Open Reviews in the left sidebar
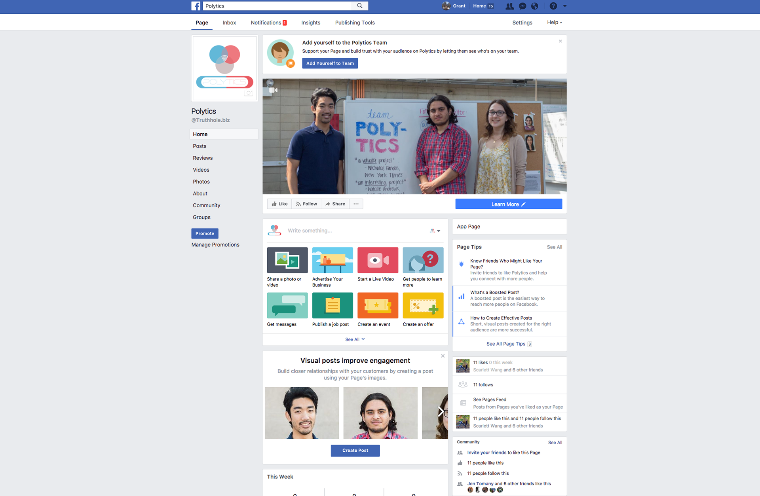The width and height of the screenshot is (760, 496). click(x=203, y=158)
